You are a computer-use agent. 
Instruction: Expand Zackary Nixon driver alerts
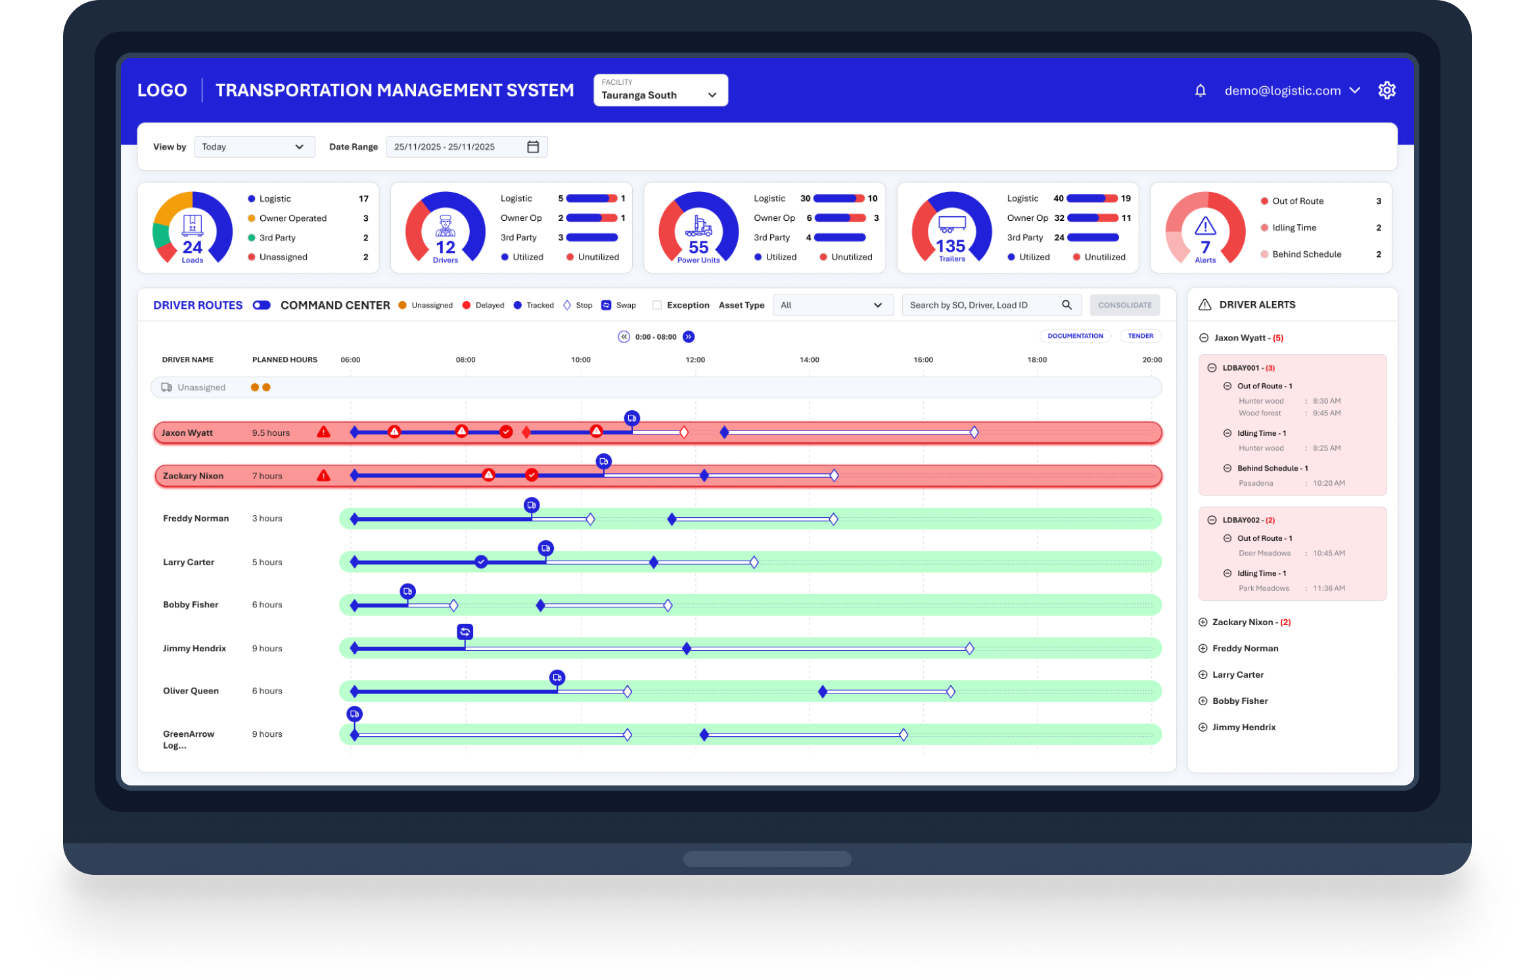point(1203,622)
